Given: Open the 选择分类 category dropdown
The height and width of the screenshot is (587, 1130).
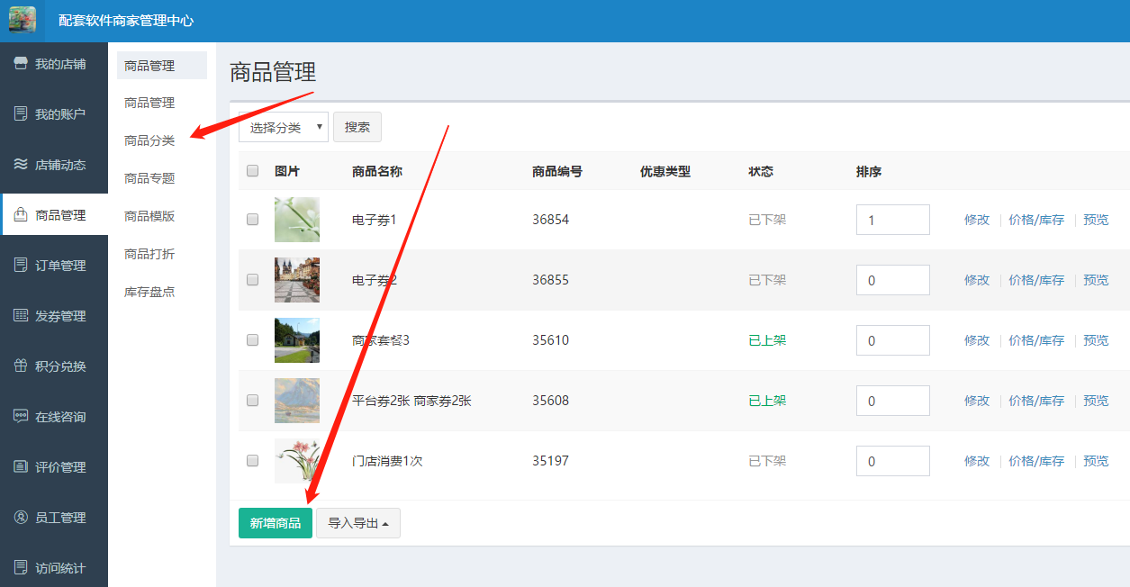Looking at the screenshot, I should pyautogui.click(x=284, y=127).
